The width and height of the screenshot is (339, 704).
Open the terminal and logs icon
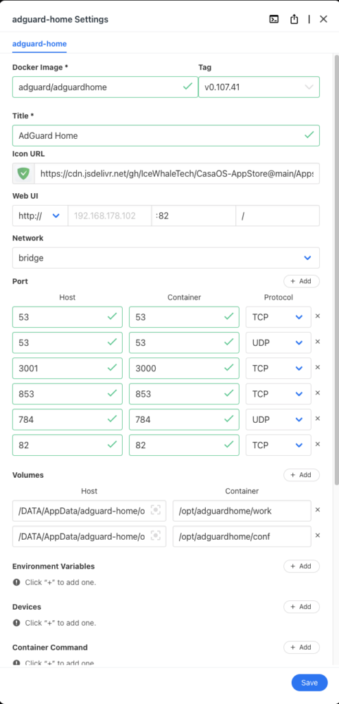274,19
